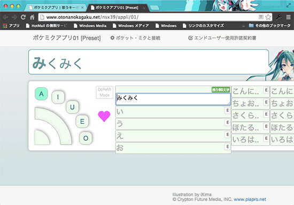Select the cut-off さくら preset at right edge
The width and height of the screenshot is (294, 205).
coord(282,116)
